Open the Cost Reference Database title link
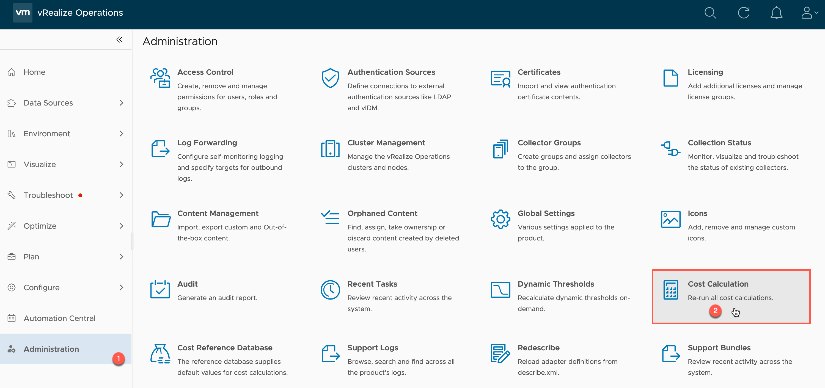Image resolution: width=825 pixels, height=388 pixels. (225, 348)
